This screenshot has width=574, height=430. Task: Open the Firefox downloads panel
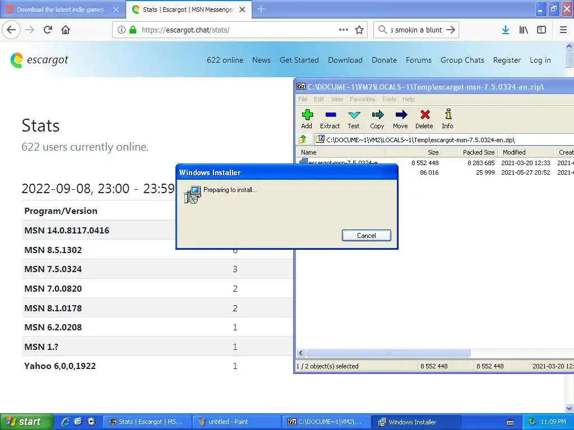pos(506,30)
